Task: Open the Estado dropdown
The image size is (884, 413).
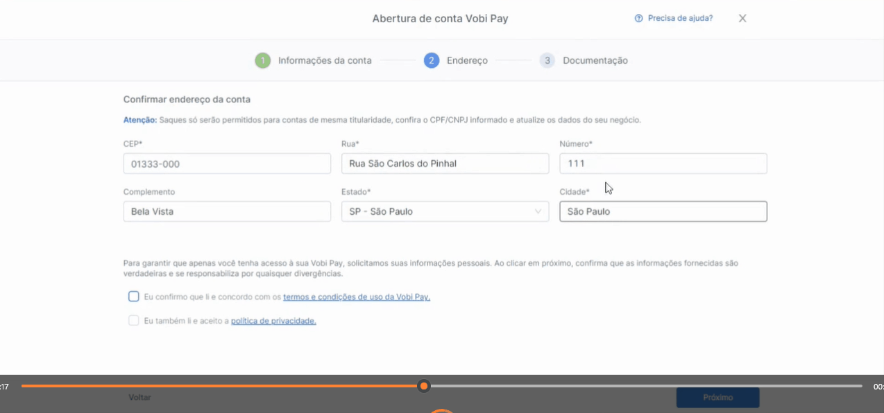Action: [x=445, y=211]
